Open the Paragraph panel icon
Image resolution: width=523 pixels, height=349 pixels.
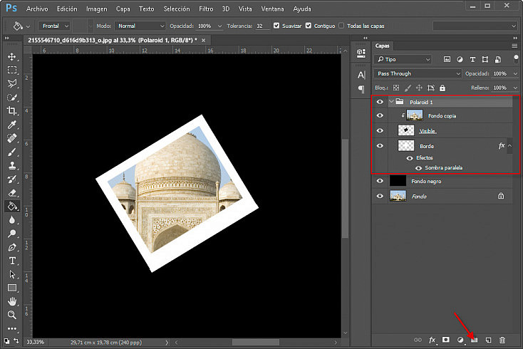361,89
